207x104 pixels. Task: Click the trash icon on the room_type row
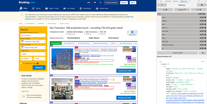click(205, 31)
